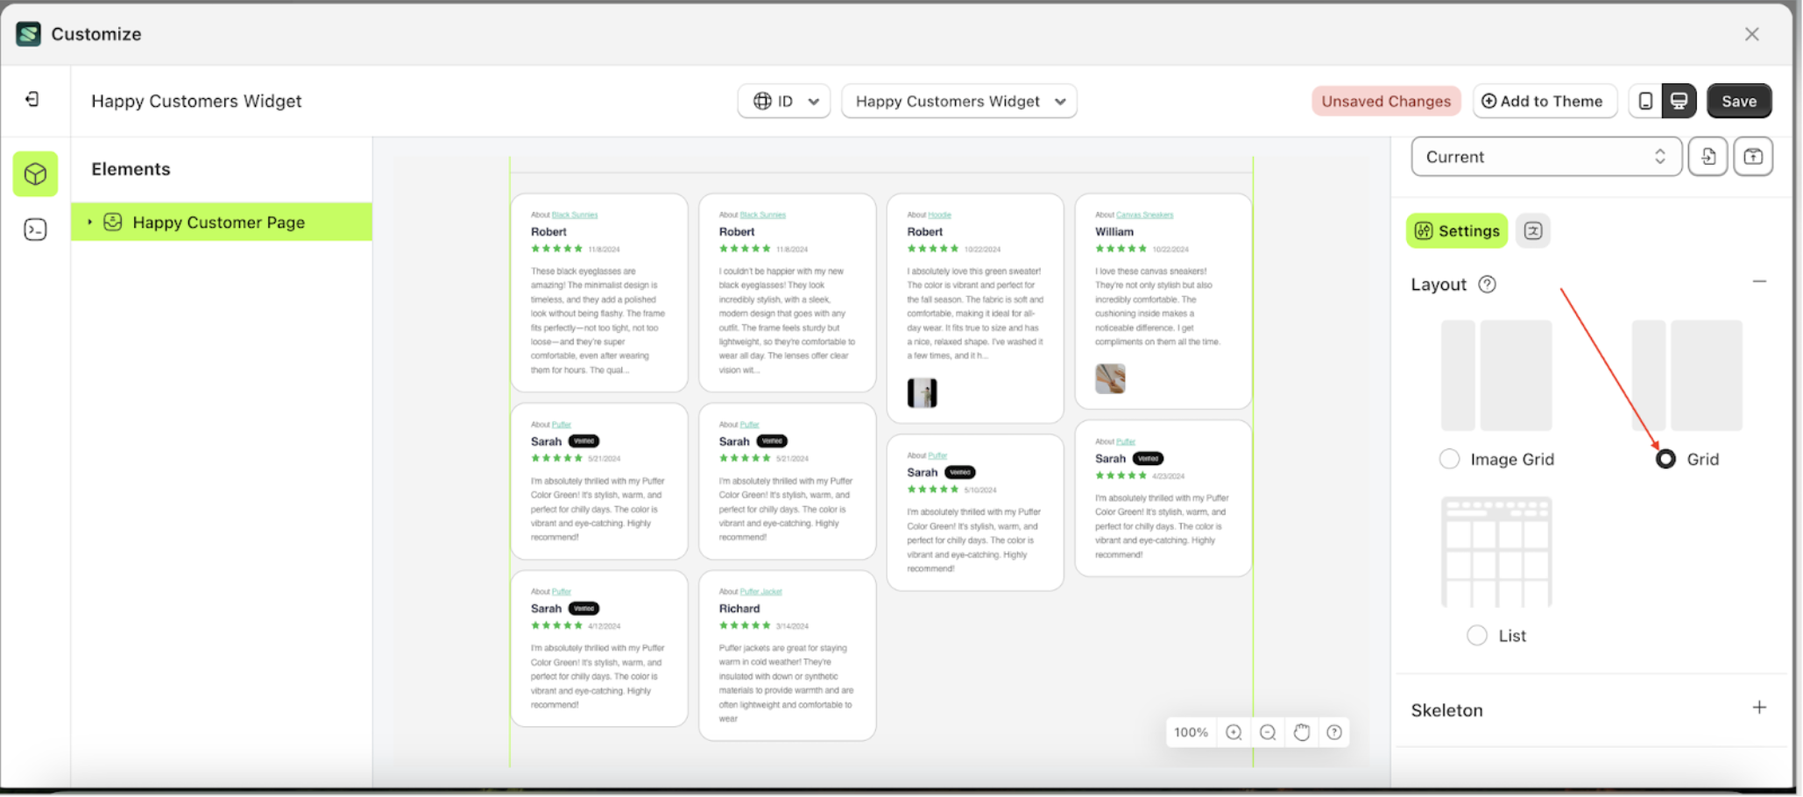Screen dimensions: 1803x797
Task: Switch to the Settings tab
Action: 1457,230
